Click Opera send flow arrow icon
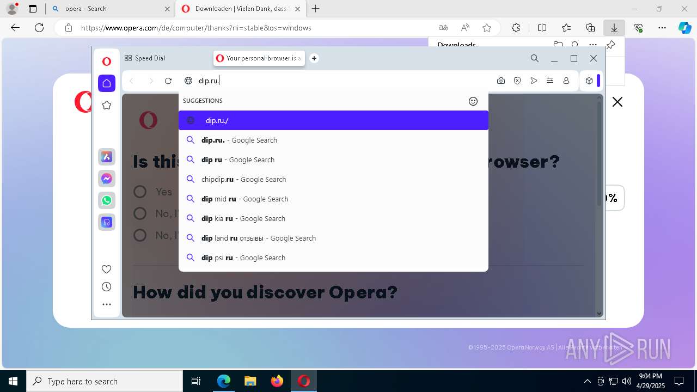The image size is (697, 392). (534, 81)
